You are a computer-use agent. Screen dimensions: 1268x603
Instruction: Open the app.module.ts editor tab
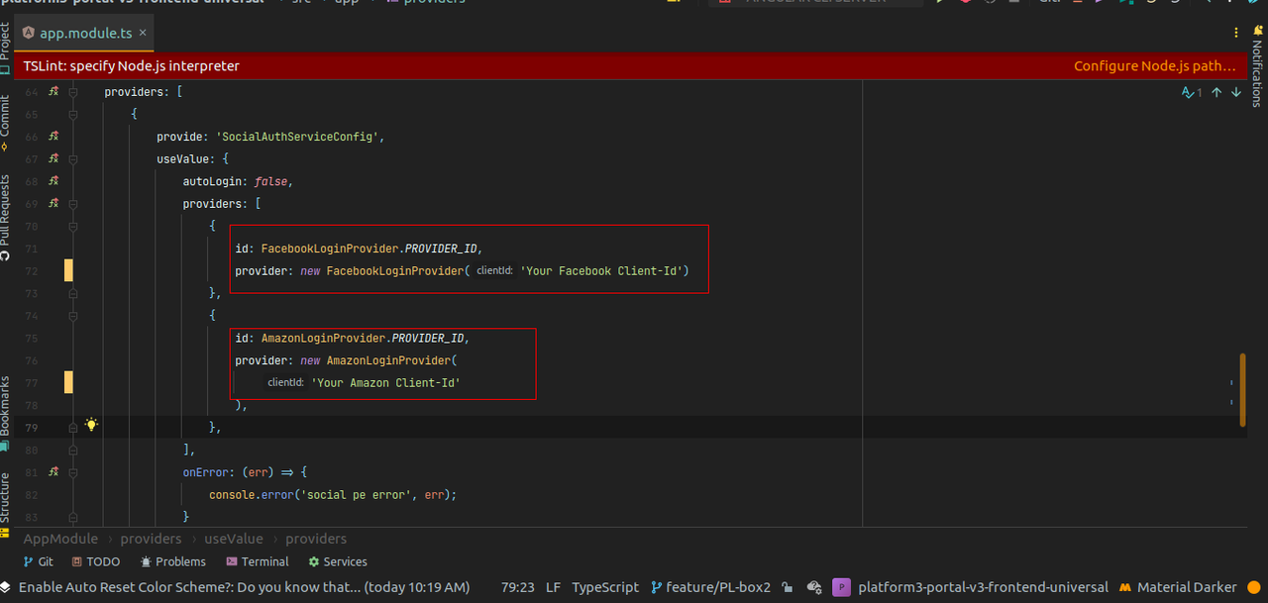86,34
